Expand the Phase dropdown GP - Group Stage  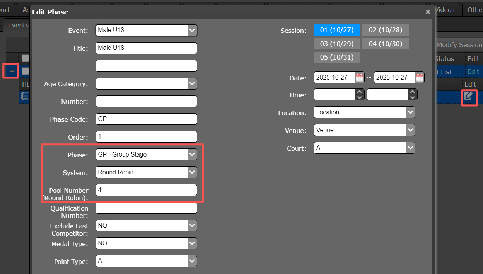(146, 155)
